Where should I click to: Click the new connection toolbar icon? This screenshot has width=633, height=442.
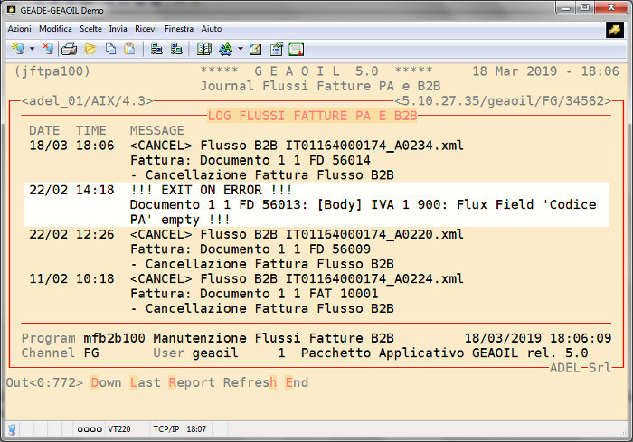[x=17, y=49]
